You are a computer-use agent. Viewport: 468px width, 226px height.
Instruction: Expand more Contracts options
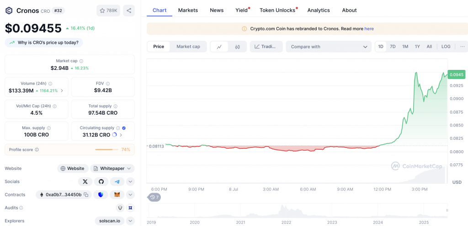coord(130,194)
